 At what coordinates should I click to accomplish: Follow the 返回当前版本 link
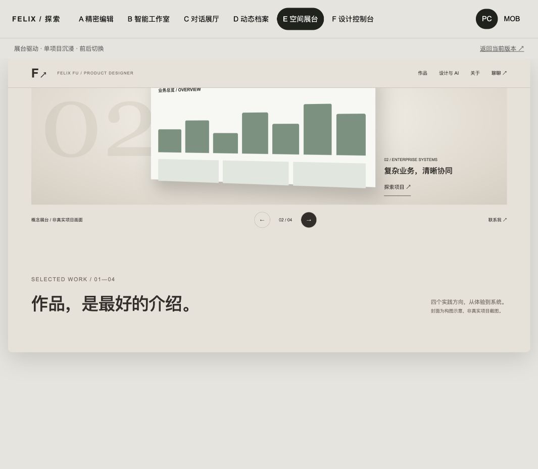(x=502, y=48)
